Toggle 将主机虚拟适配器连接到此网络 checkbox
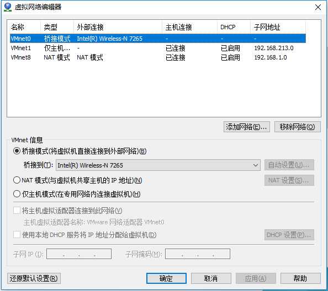This screenshot has width=328, height=291. (x=17, y=211)
